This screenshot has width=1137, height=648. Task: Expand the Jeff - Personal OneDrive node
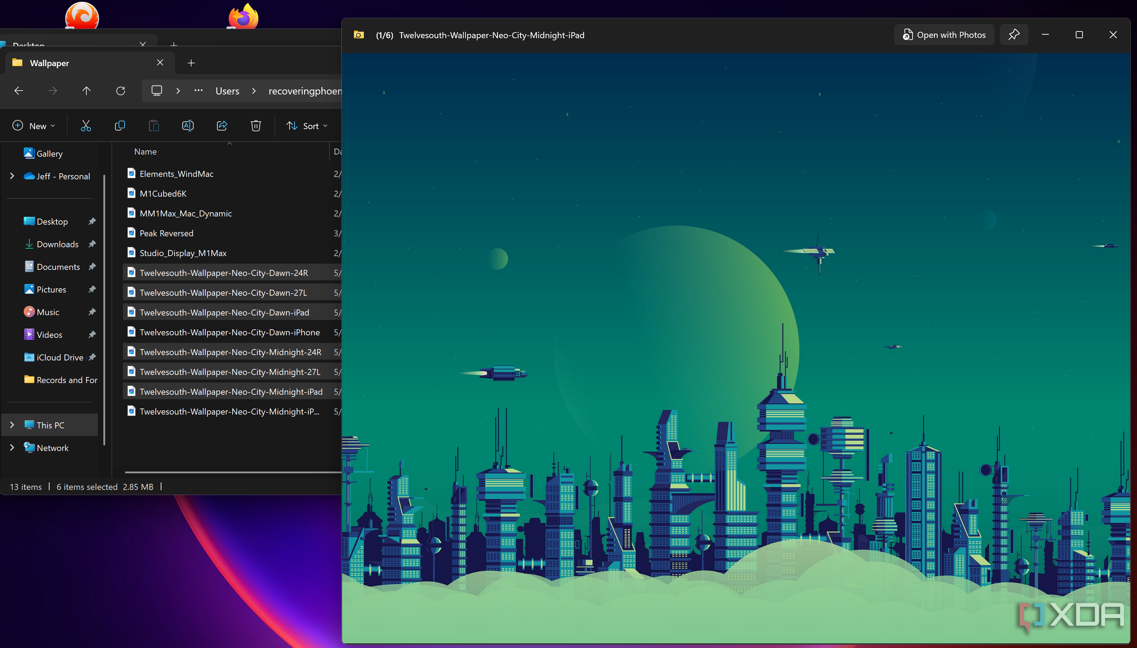pos(12,176)
